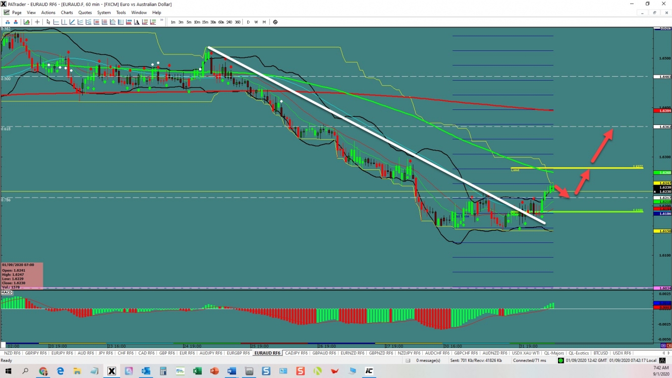Switch chart to 3m timeframe
Viewport: 672px width, 378px height.
[181, 22]
